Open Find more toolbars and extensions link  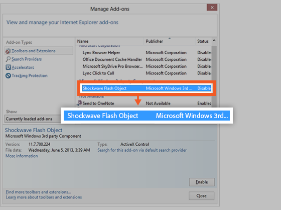click(x=38, y=192)
